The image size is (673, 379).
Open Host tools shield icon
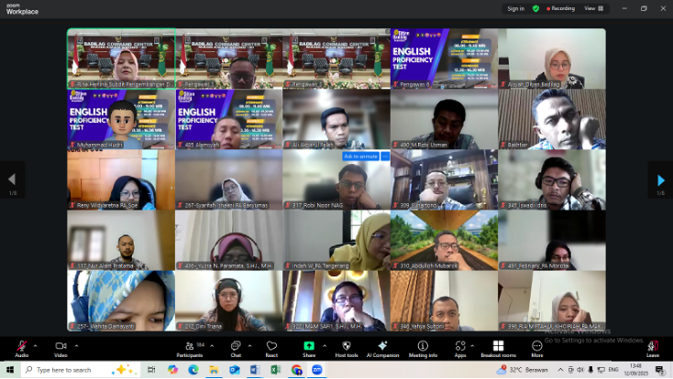coord(347,348)
